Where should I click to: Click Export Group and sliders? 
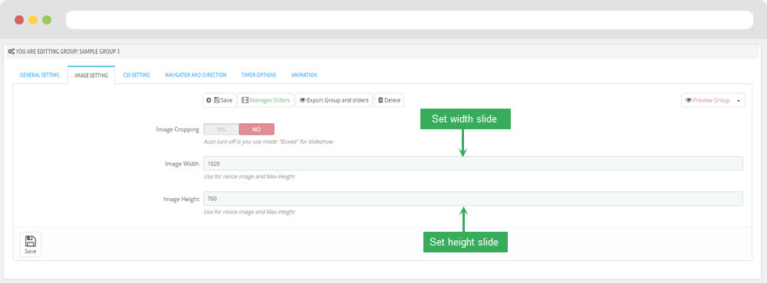[334, 100]
